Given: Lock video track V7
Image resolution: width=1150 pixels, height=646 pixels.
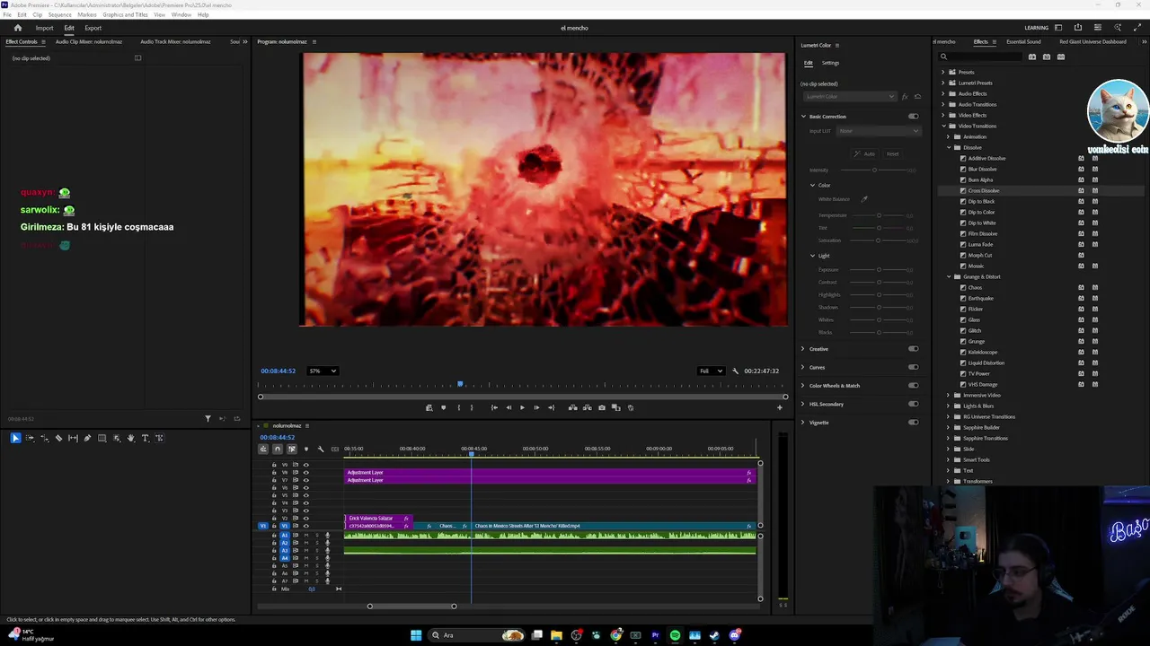Looking at the screenshot, I should tap(274, 480).
